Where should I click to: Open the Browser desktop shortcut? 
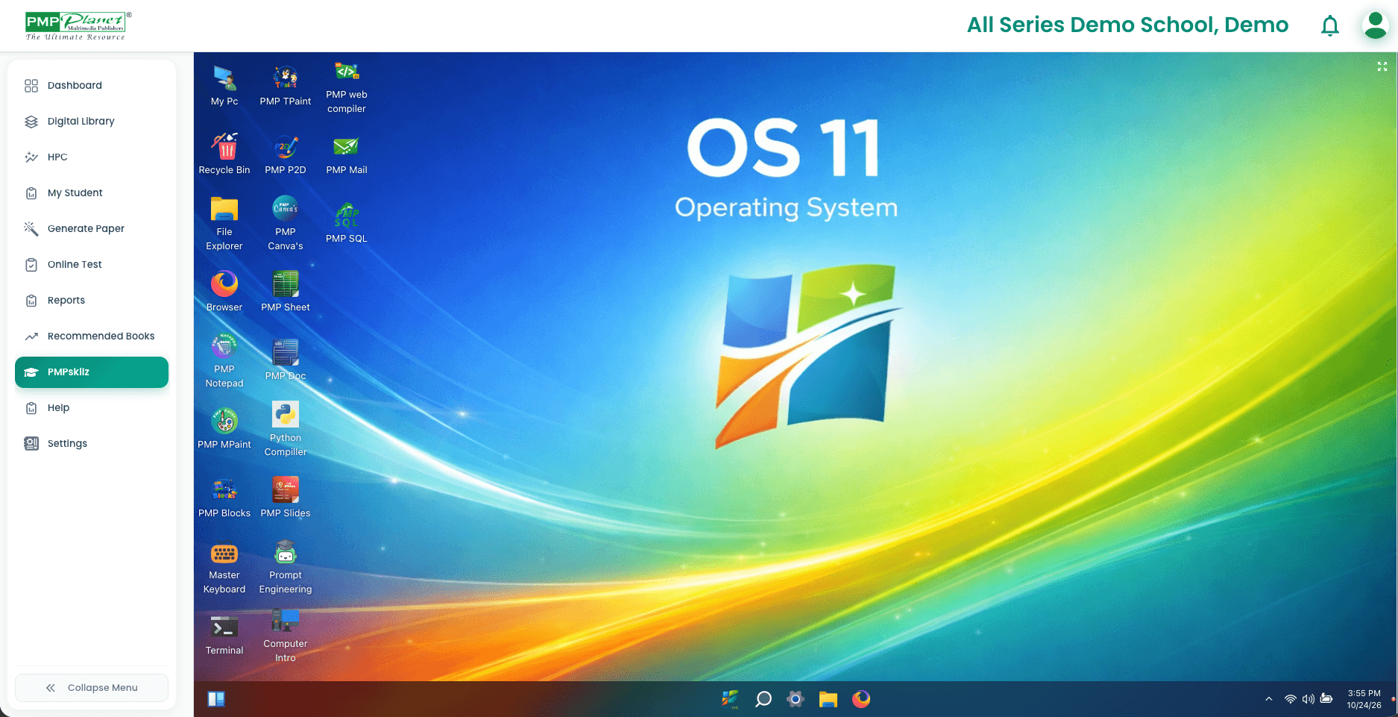224,292
